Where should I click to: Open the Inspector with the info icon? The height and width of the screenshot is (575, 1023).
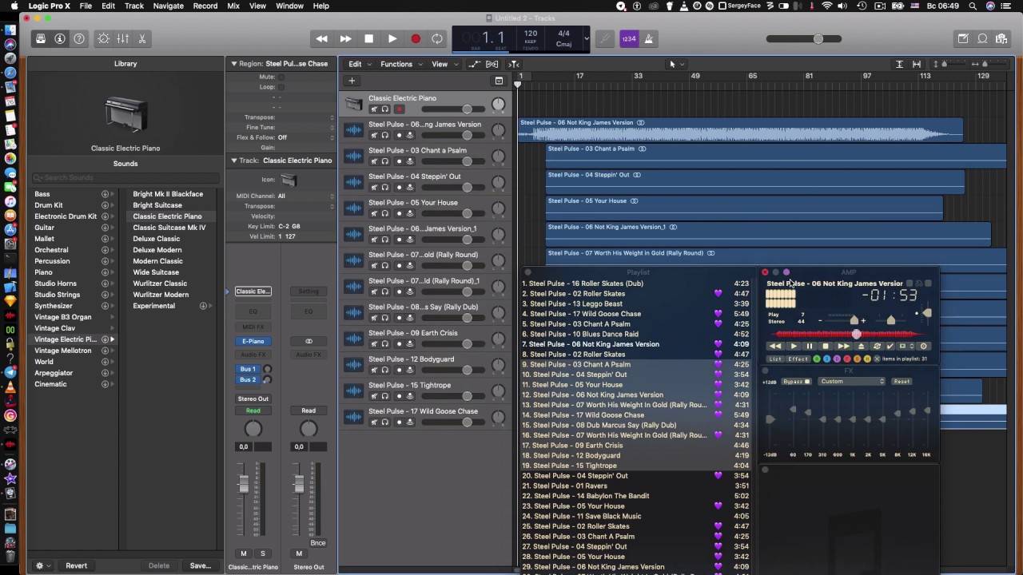60,38
